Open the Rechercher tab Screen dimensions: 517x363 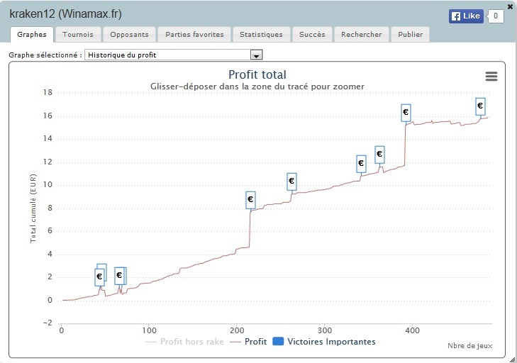tap(362, 35)
